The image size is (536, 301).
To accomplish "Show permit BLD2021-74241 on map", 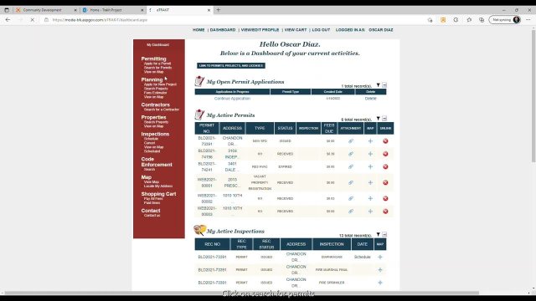I will [x=370, y=167].
